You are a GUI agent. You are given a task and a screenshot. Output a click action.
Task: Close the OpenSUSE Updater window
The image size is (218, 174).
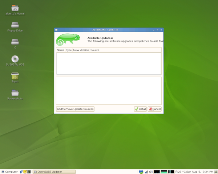(x=161, y=30)
